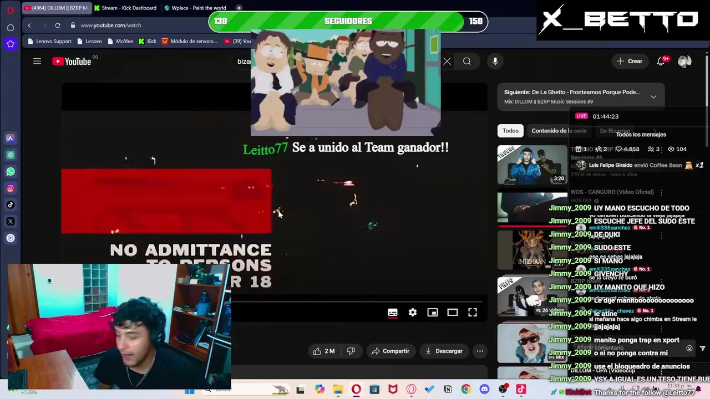
Task: Open X (Twitter) in the Opera sidebar
Action: point(11,221)
